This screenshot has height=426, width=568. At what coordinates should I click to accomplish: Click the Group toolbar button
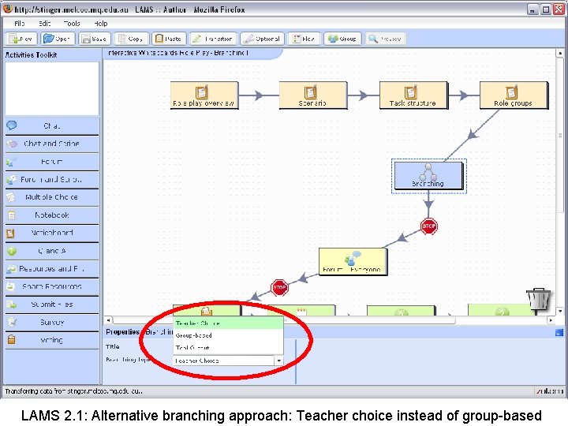click(x=342, y=39)
